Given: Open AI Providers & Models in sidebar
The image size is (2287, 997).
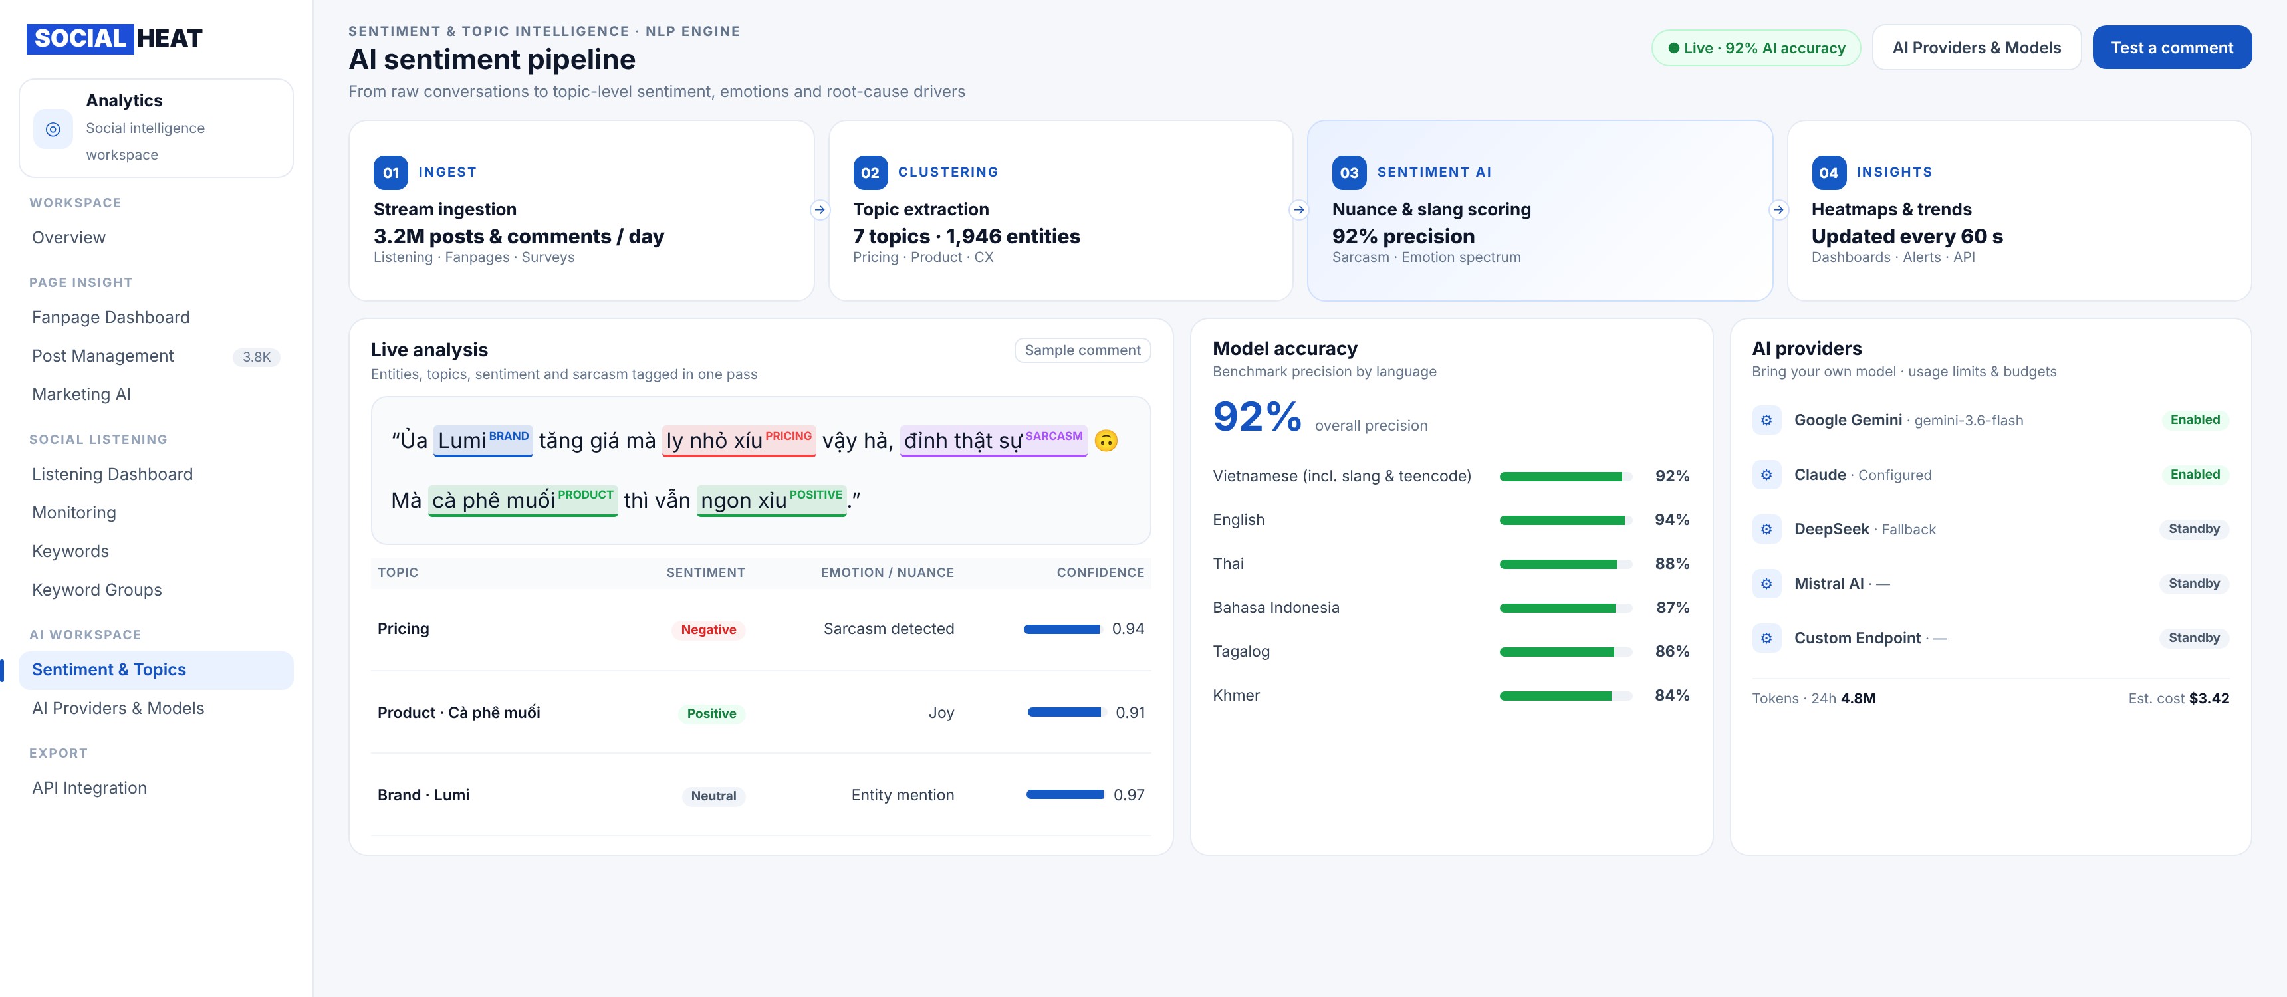Looking at the screenshot, I should [156, 709].
